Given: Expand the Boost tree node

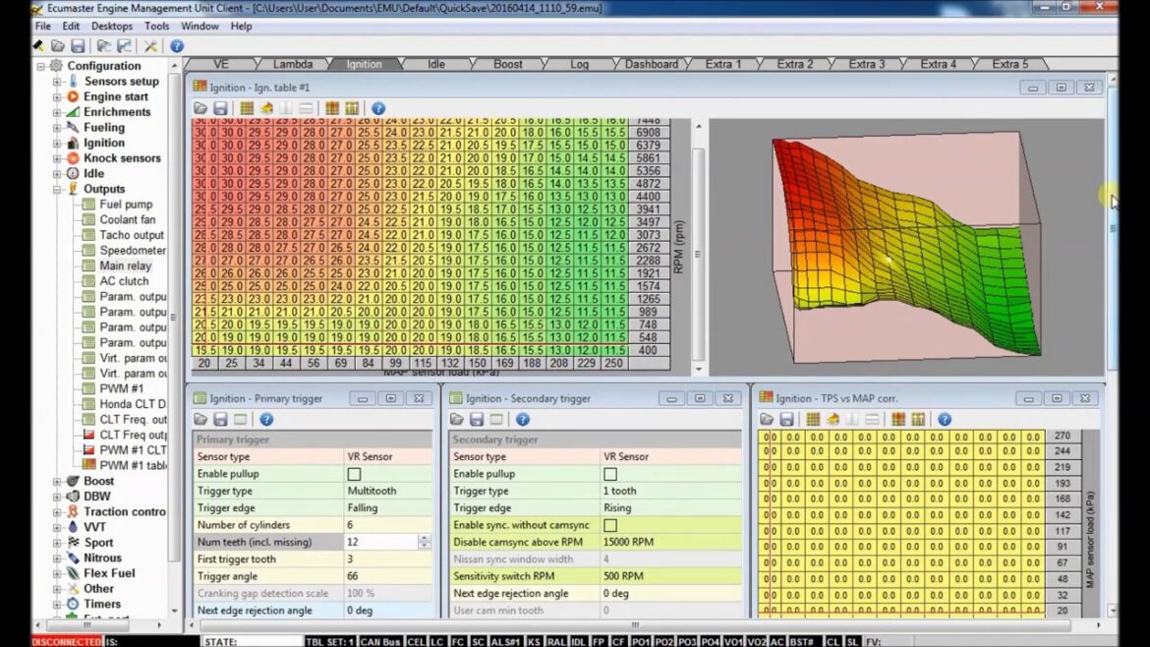Looking at the screenshot, I should [x=57, y=481].
